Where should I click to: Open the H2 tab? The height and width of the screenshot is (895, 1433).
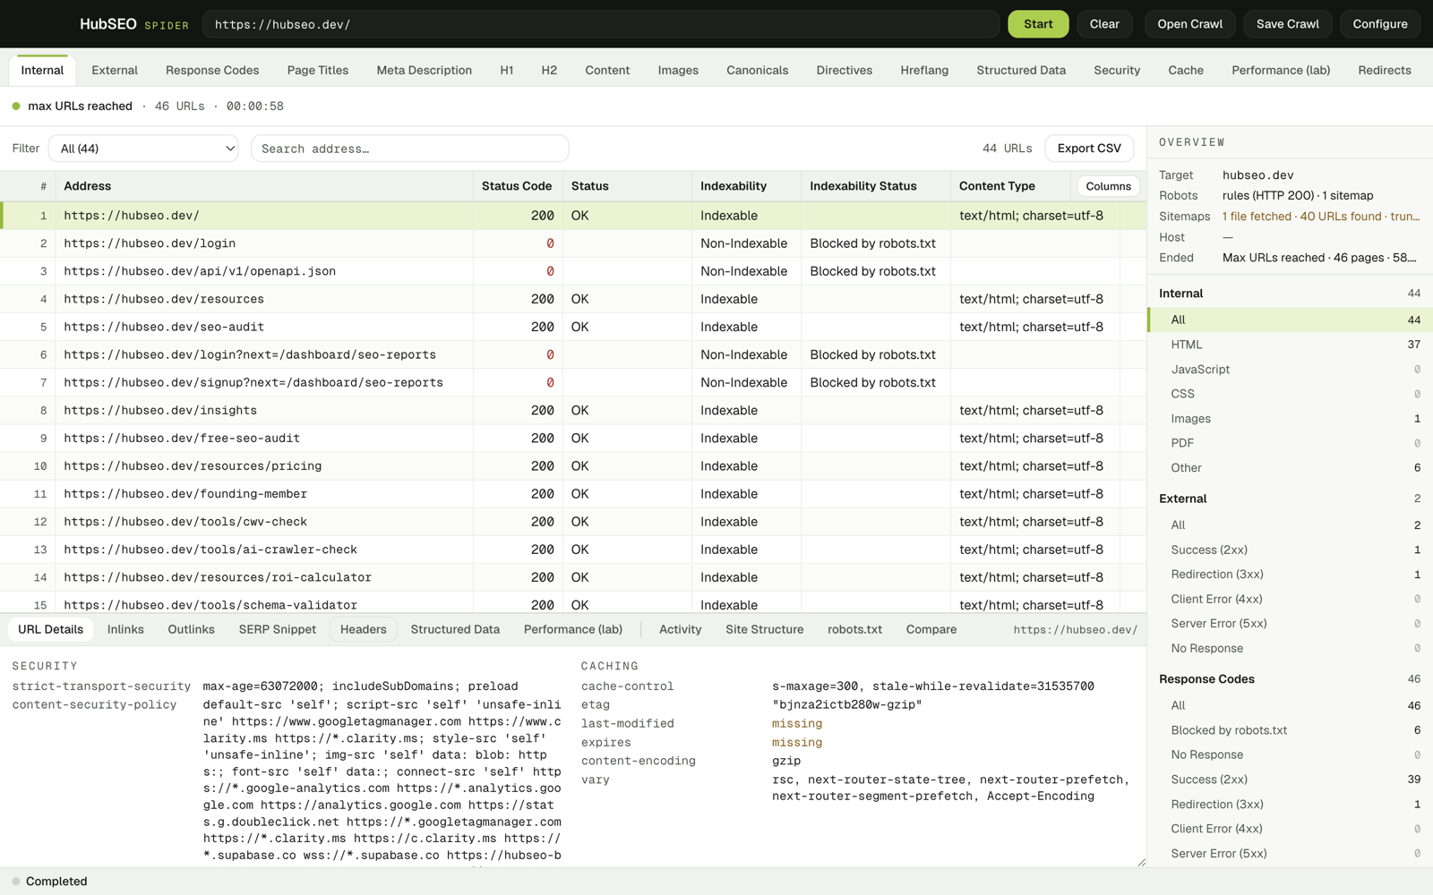(x=549, y=70)
